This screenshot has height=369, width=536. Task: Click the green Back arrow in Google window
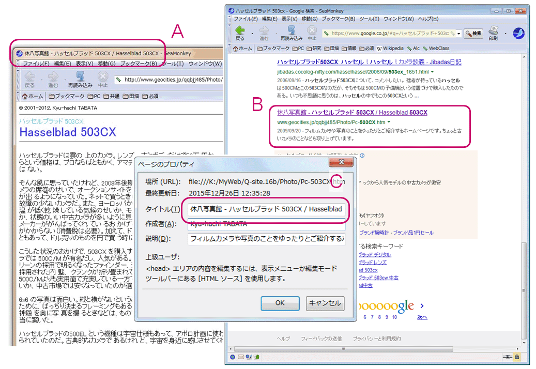pos(240,30)
